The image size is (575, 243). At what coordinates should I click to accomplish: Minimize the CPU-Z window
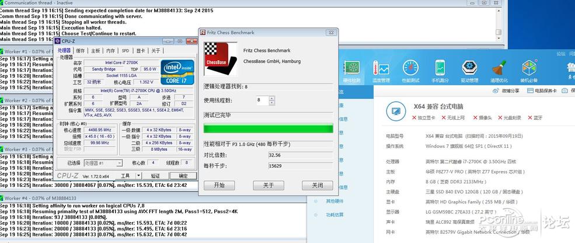[x=167, y=41]
